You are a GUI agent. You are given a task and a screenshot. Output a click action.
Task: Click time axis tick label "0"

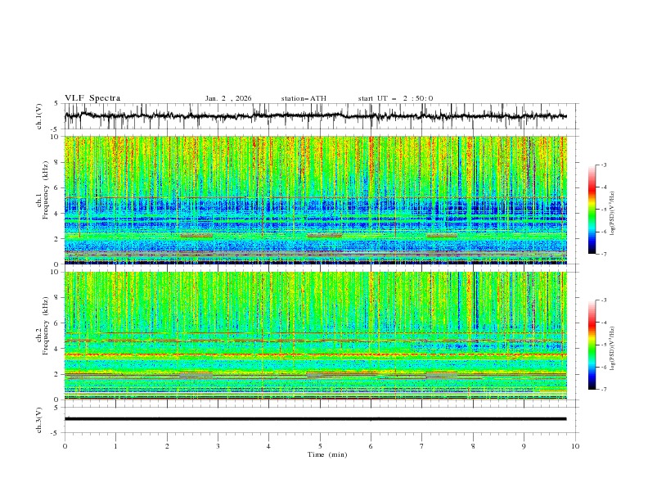(65, 446)
